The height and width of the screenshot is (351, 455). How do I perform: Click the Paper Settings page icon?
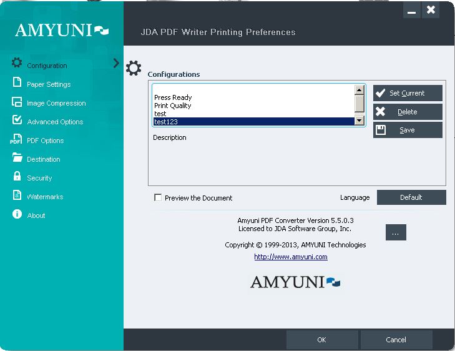point(17,82)
